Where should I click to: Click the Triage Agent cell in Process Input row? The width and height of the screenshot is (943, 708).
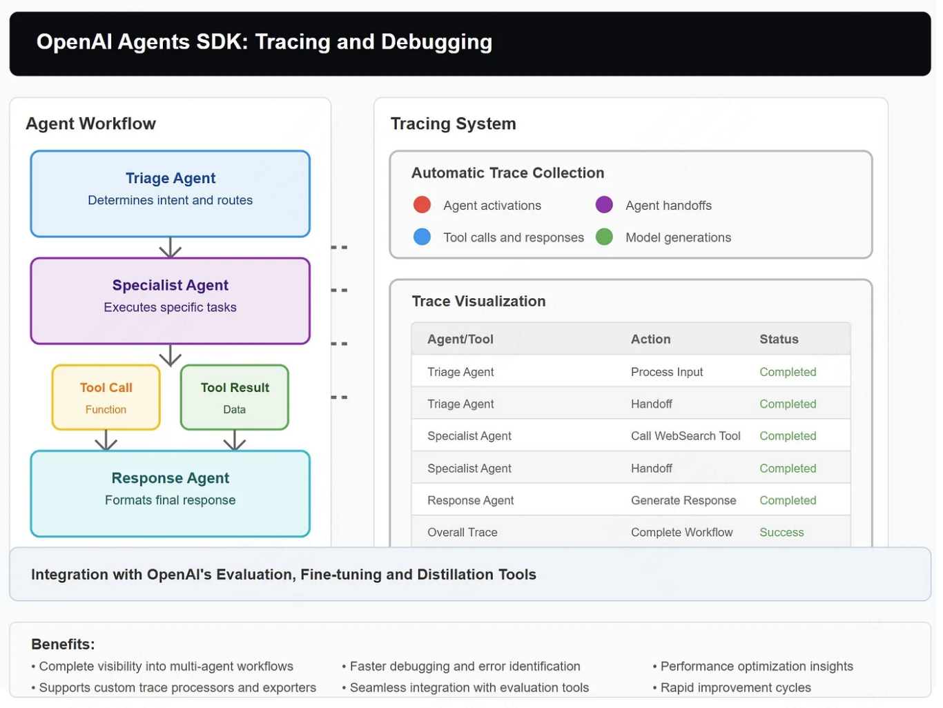click(460, 372)
